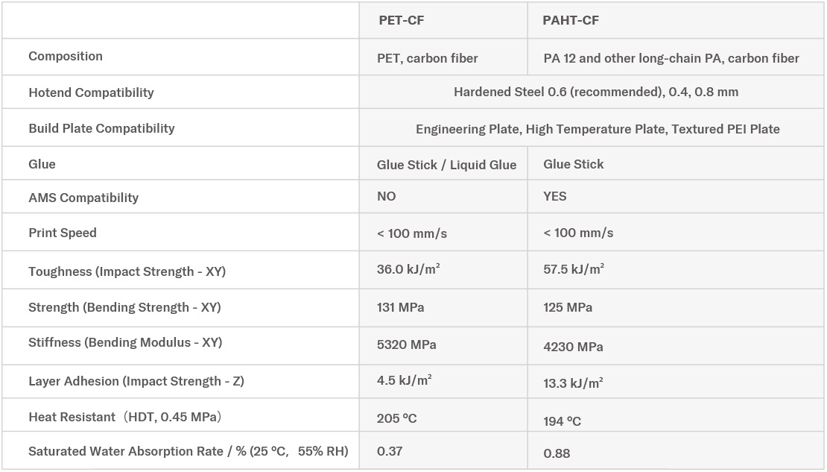Viewport: 827px width, 472px height.
Task: Click the AMS "NO" value for PET-CF
Action: pyautogui.click(x=387, y=196)
